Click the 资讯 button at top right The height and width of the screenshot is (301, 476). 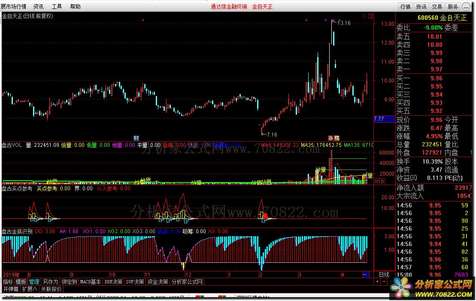(x=421, y=6)
